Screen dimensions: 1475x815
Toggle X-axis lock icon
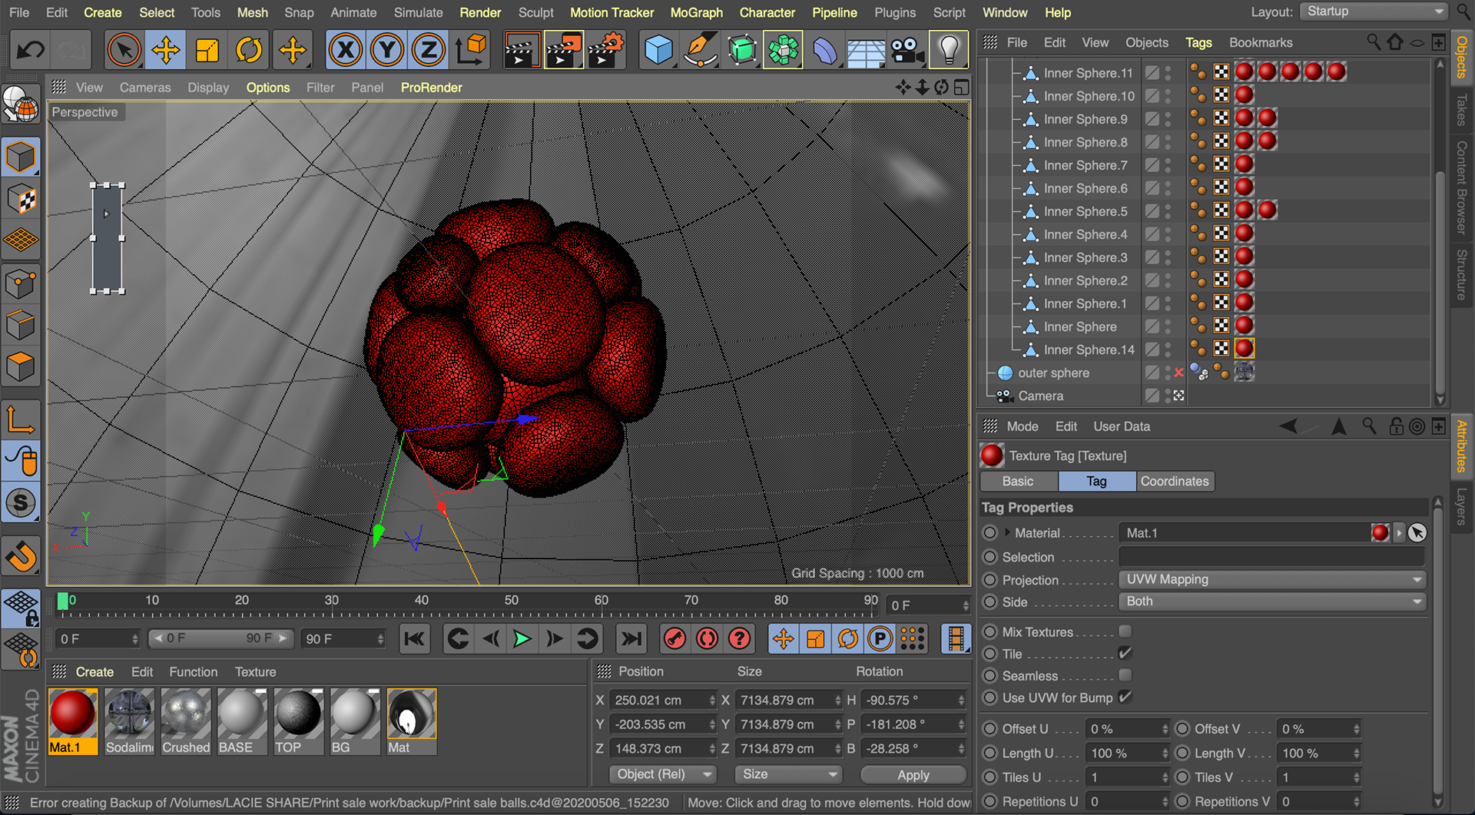[x=346, y=51]
